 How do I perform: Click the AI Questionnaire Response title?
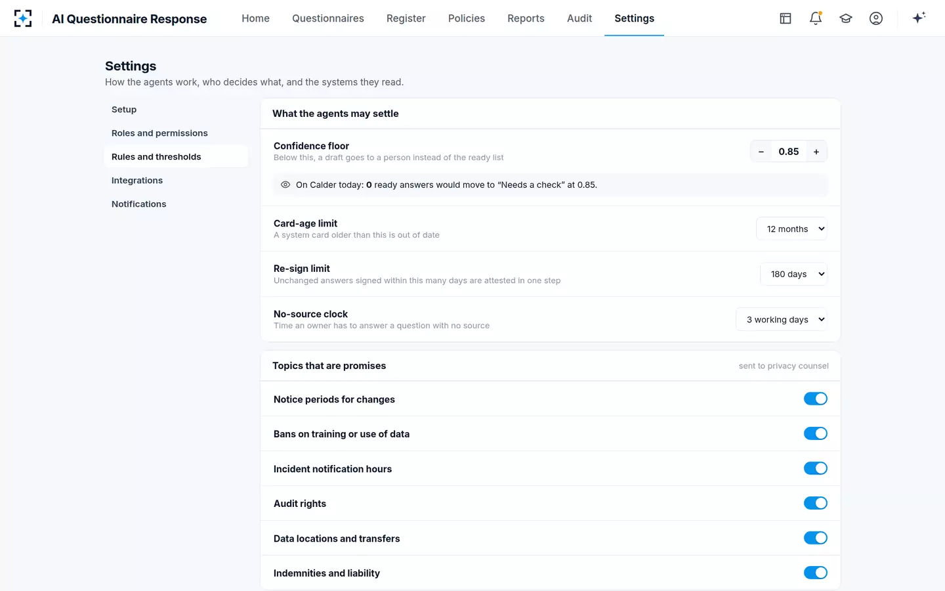pos(129,19)
